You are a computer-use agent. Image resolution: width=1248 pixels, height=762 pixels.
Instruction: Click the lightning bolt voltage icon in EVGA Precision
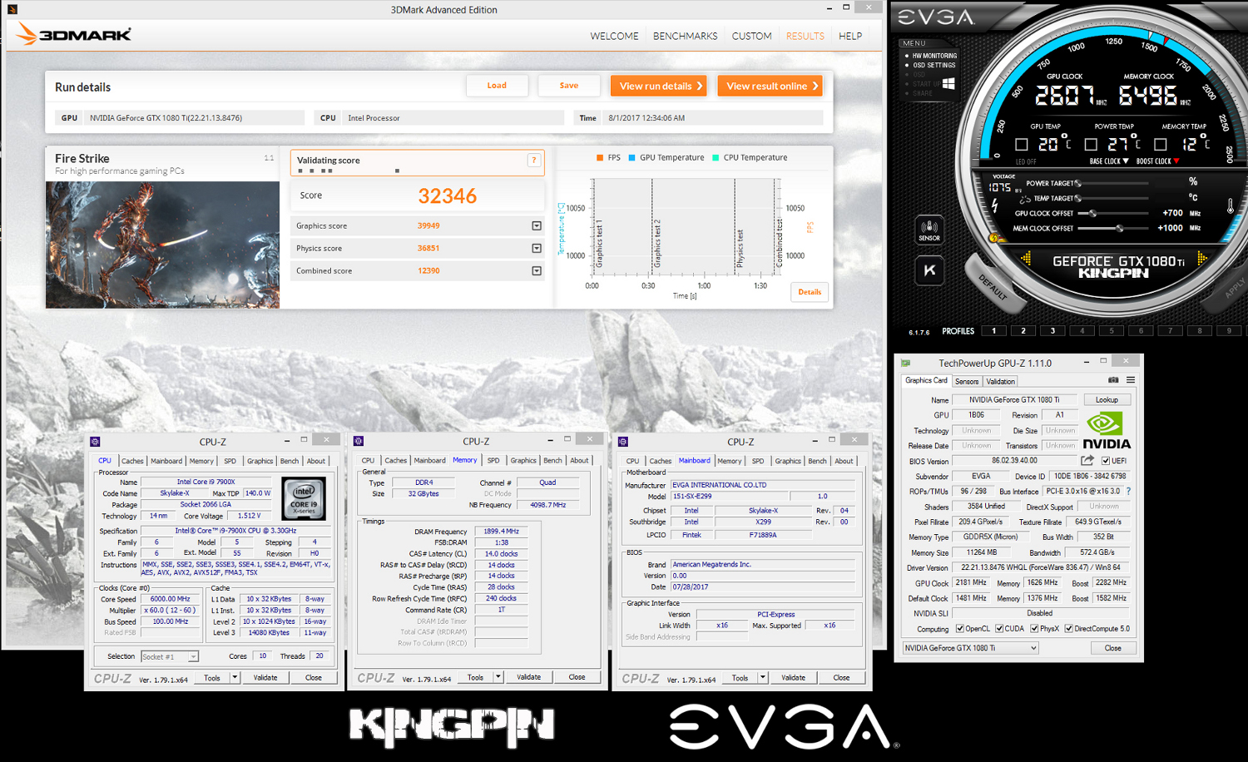click(x=994, y=206)
